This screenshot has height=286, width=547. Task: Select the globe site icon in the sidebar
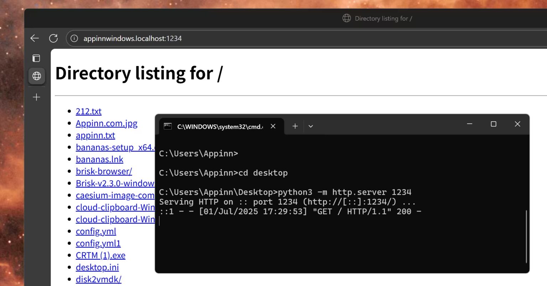(36, 76)
